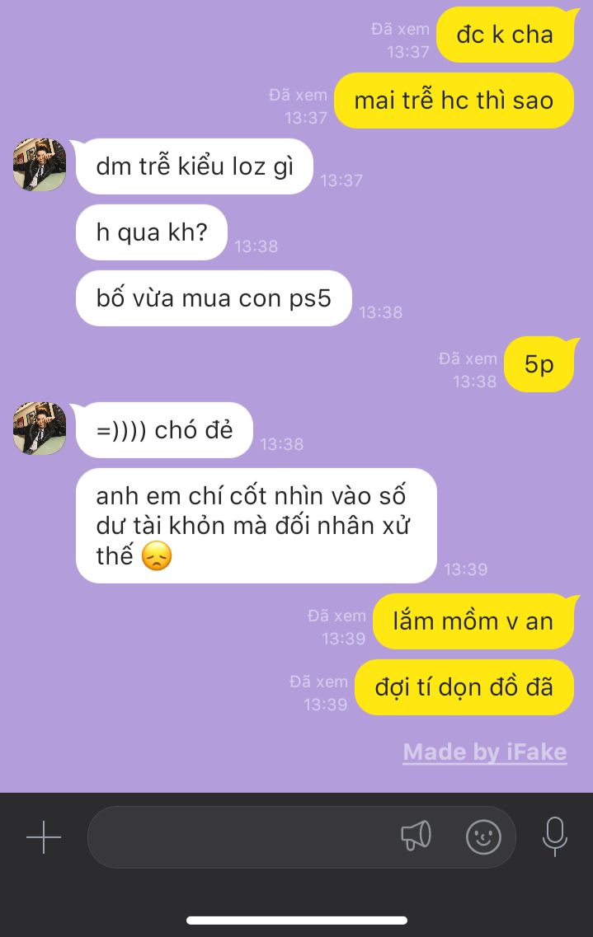Tap the home indicator bar
The image size is (593, 937).
coord(297,921)
